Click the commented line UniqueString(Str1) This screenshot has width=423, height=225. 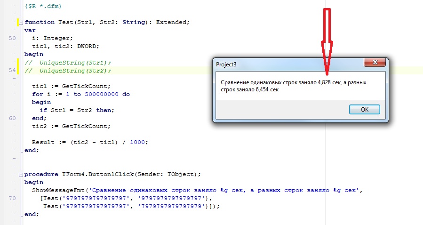(x=68, y=63)
